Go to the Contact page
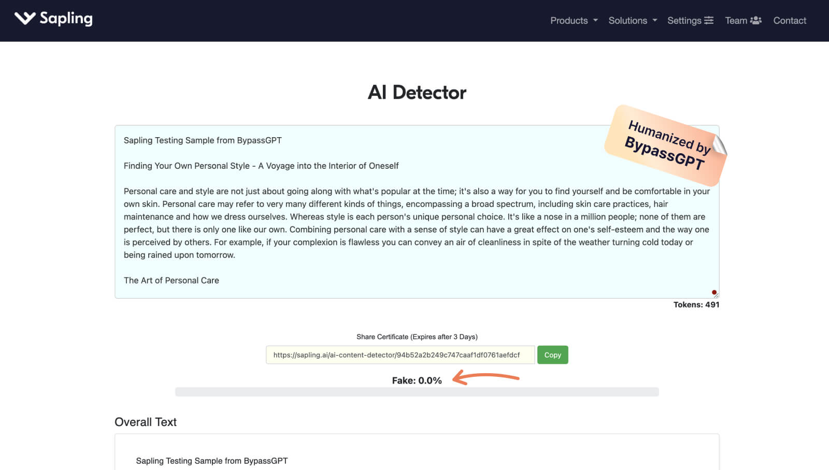 click(x=790, y=21)
